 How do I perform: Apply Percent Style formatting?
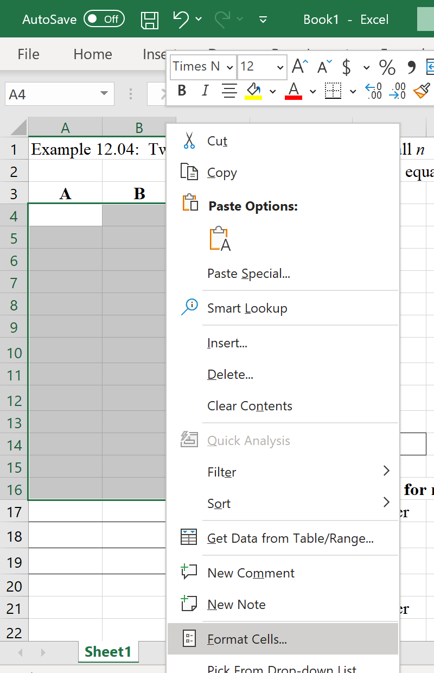point(386,67)
